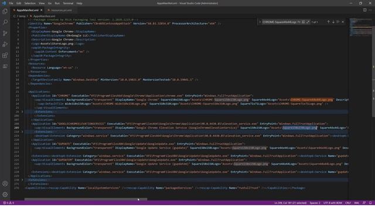Go to next match in find widget
Screen dimensions: 375x211
[333, 22]
